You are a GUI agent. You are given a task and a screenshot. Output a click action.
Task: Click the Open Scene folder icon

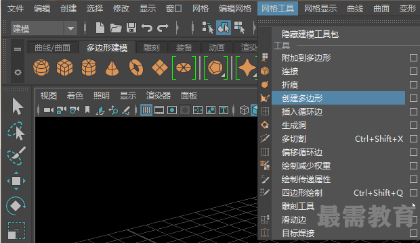coord(116,28)
